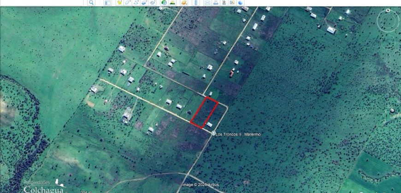401x193 pixels.
Task: Open the ruler measurement tool
Action: (x=196, y=3)
